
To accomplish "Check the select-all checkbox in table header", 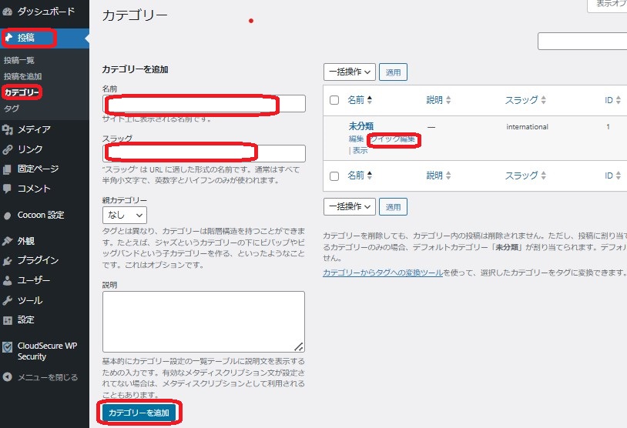I will tap(334, 100).
